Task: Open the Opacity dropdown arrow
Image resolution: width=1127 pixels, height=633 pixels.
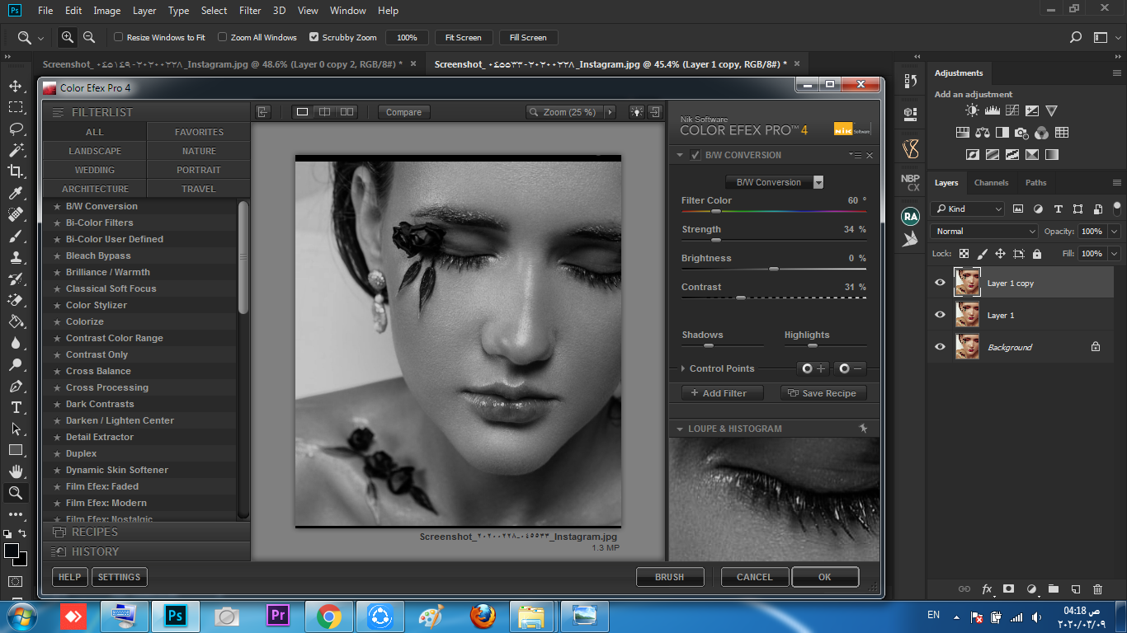Action: pos(1115,232)
